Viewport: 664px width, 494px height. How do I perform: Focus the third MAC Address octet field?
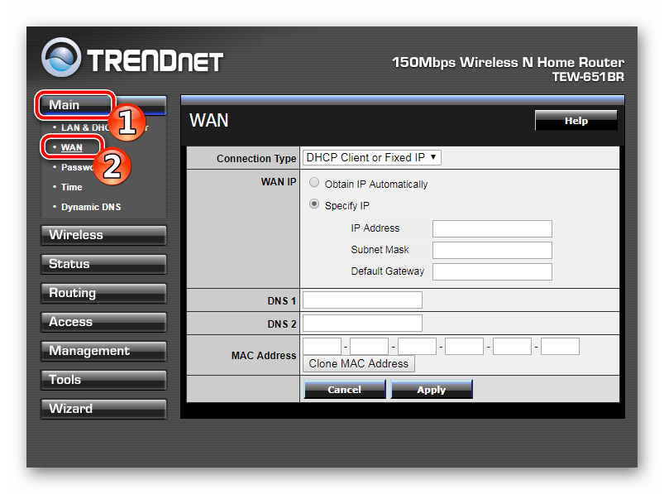tap(417, 346)
